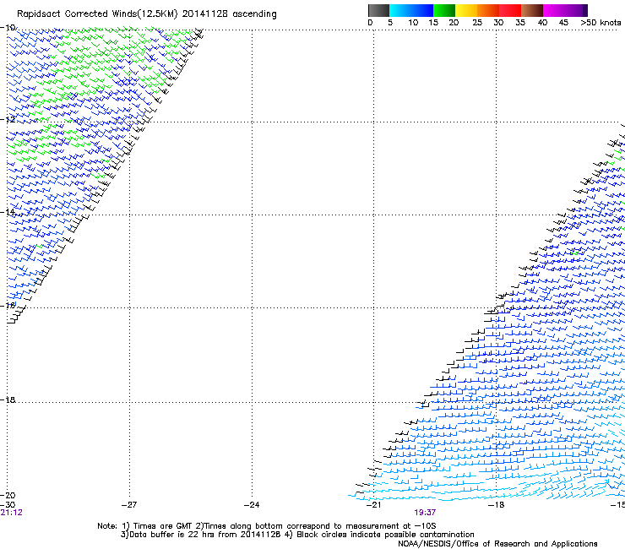Click the brown 35–40 knots legend swatch
This screenshot has height=549, width=625.
point(532,10)
